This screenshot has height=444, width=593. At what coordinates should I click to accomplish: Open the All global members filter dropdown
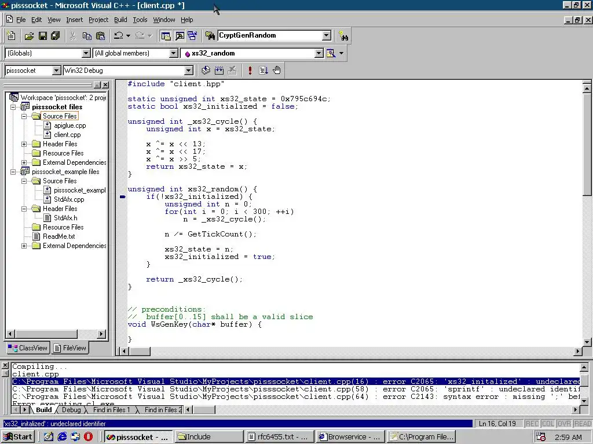click(x=174, y=53)
